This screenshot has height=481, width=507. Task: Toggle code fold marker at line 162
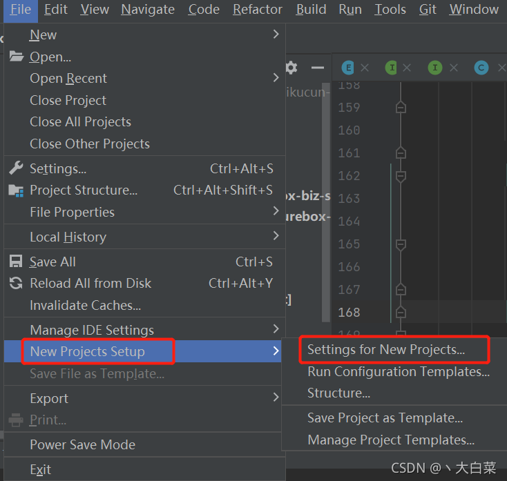(401, 176)
